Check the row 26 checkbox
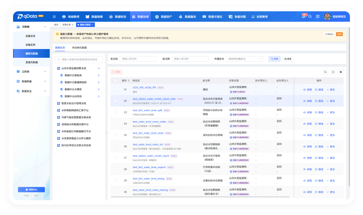The height and width of the screenshot is (215, 363). 115,146
